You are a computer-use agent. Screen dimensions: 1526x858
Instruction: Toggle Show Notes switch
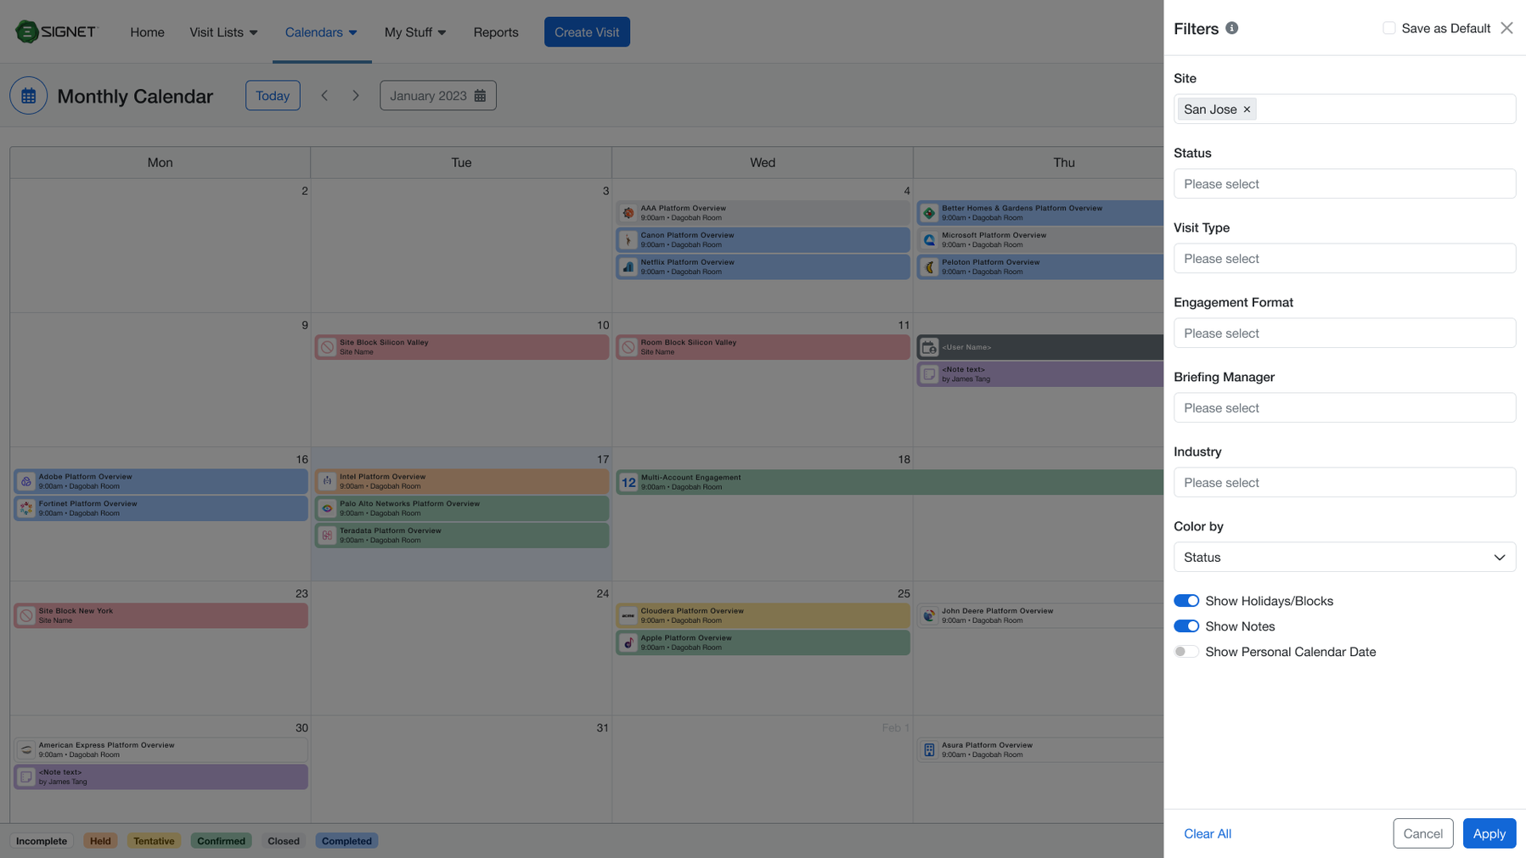pyautogui.click(x=1186, y=626)
